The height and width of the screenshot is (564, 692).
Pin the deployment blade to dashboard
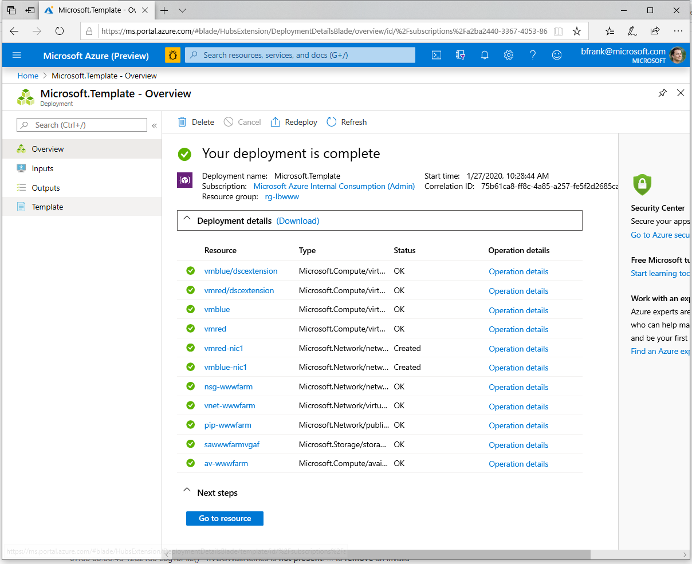(663, 93)
